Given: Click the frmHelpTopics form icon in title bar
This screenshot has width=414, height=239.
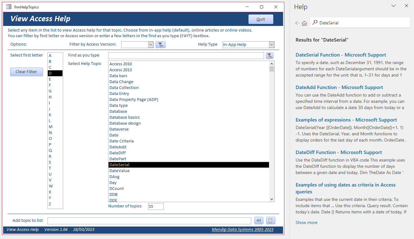Looking at the screenshot, I should coord(9,7).
